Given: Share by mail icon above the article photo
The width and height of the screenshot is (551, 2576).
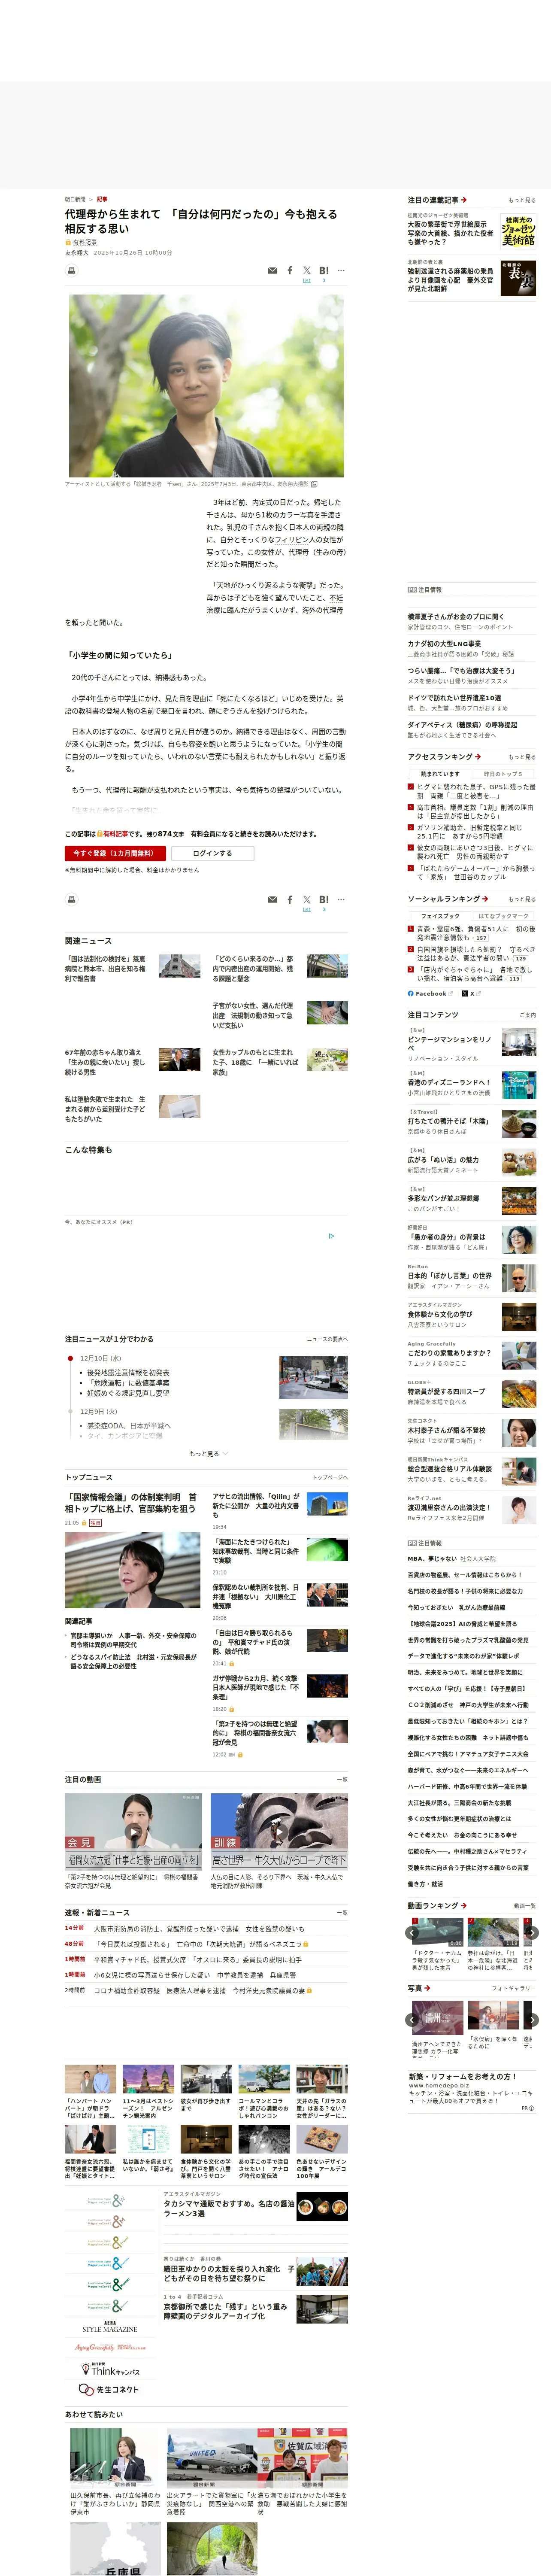Looking at the screenshot, I should [272, 270].
